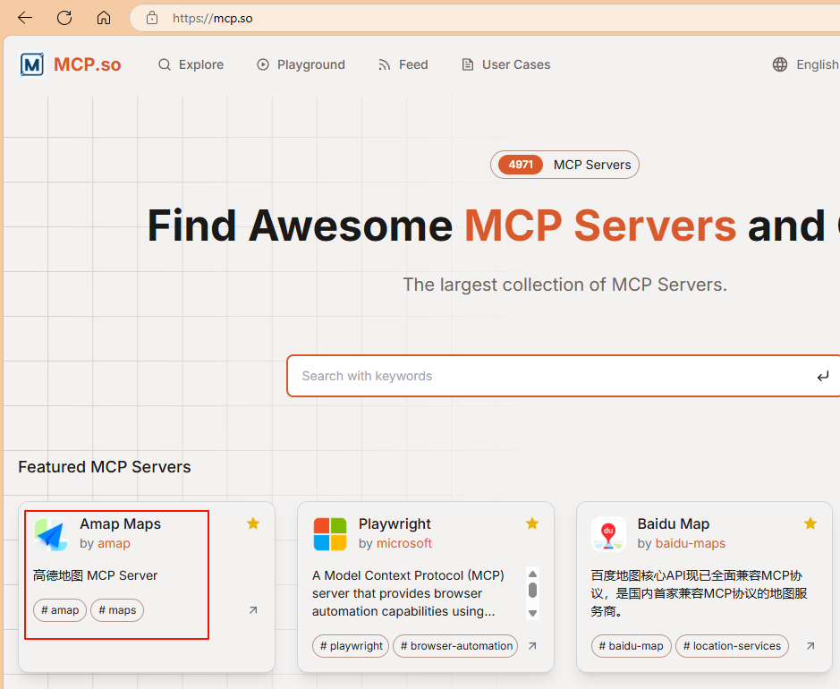This screenshot has width=840, height=689.
Task: Open the Explore menu item
Action: (x=191, y=64)
